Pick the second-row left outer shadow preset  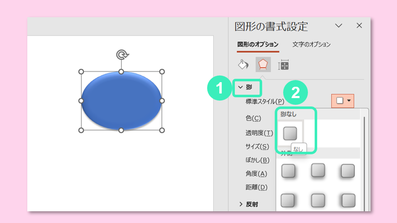tap(288, 200)
